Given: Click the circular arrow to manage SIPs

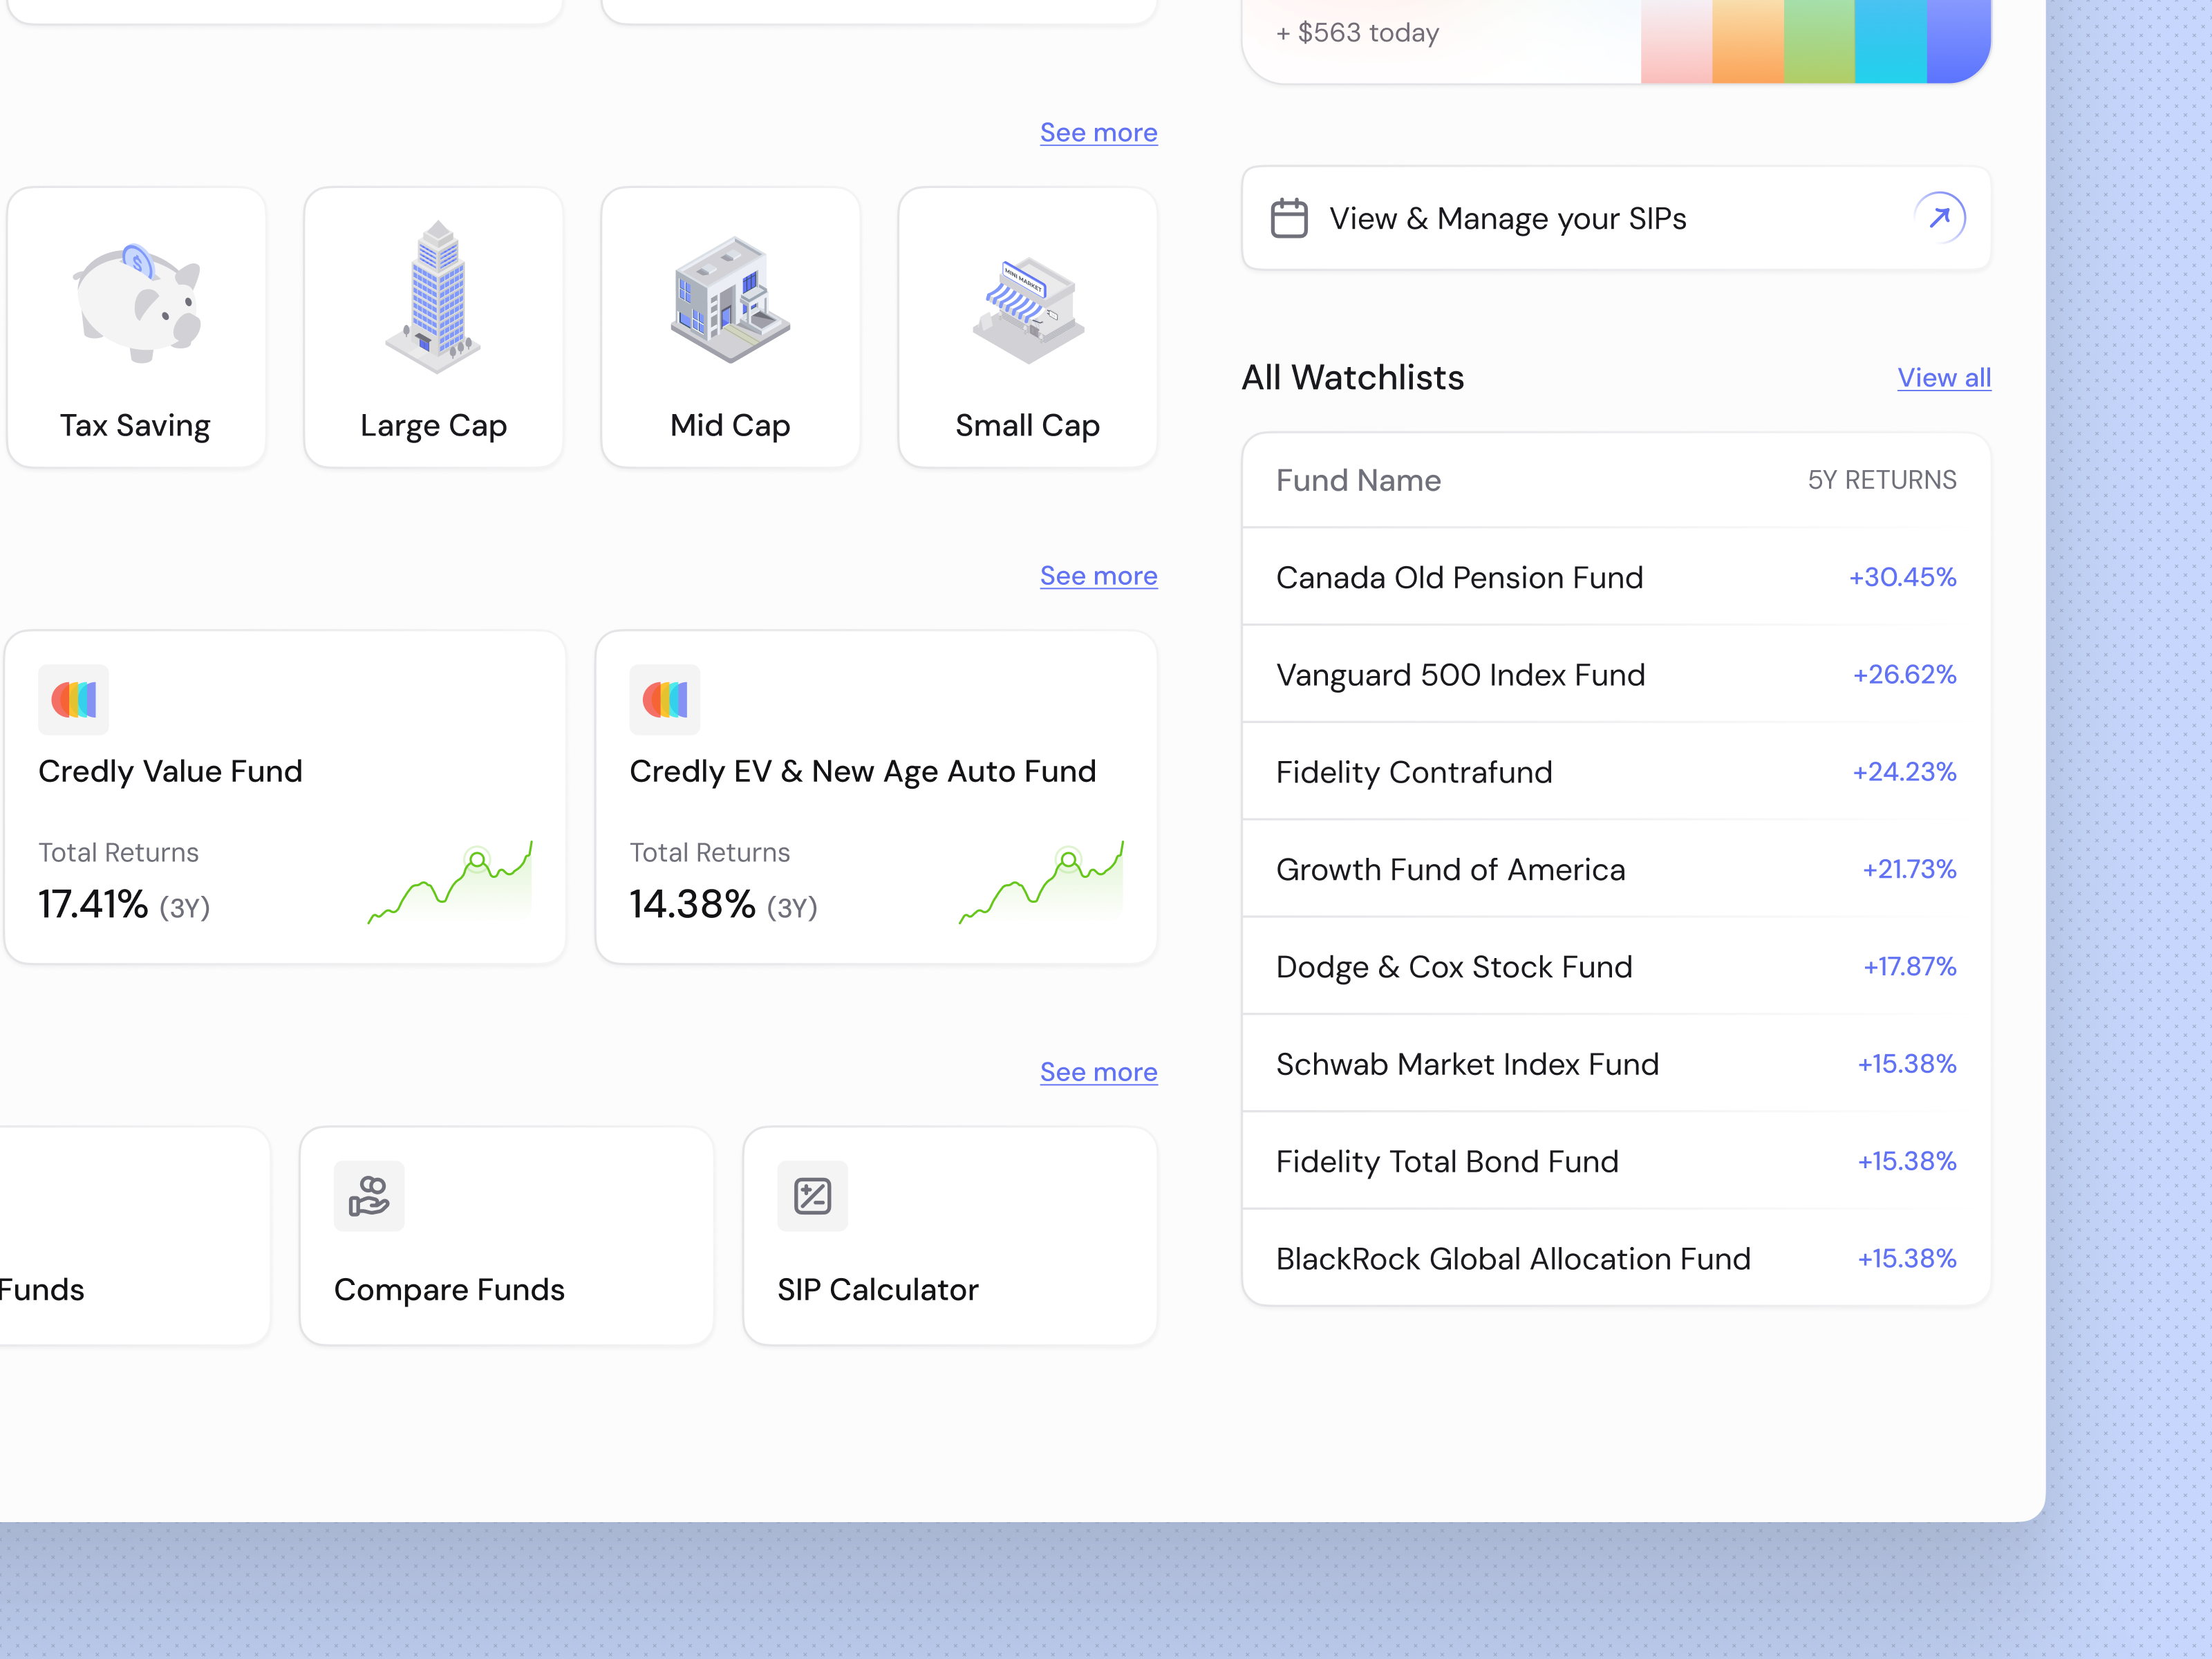Looking at the screenshot, I should point(1940,218).
